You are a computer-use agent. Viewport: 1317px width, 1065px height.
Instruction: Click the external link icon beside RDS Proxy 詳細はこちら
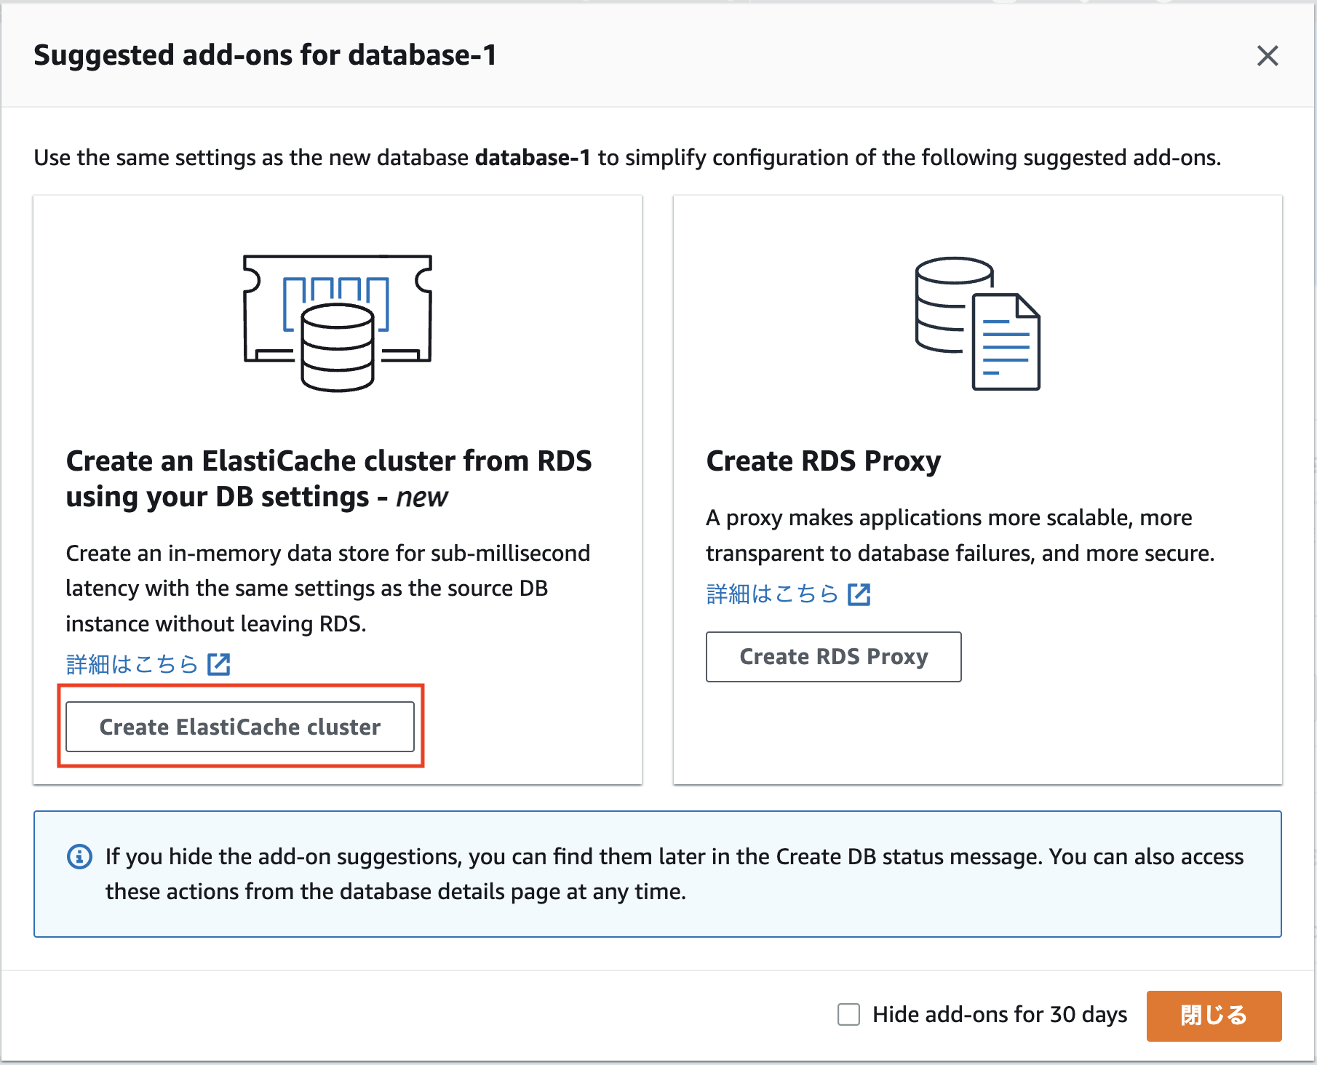[859, 594]
